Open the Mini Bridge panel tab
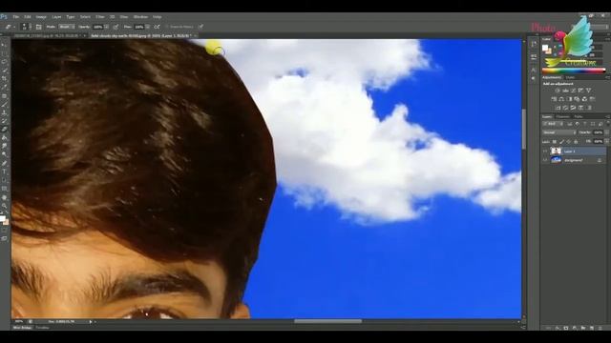611x343 pixels. pos(23,328)
